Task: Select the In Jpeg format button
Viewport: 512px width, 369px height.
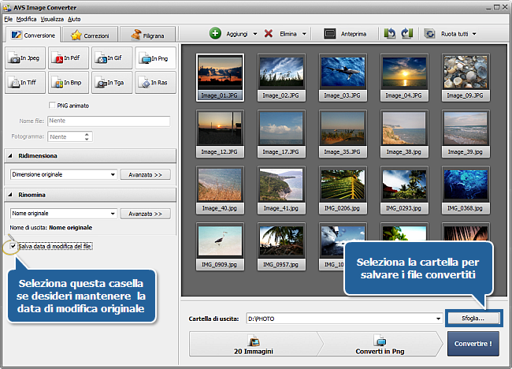Action: [x=26, y=58]
